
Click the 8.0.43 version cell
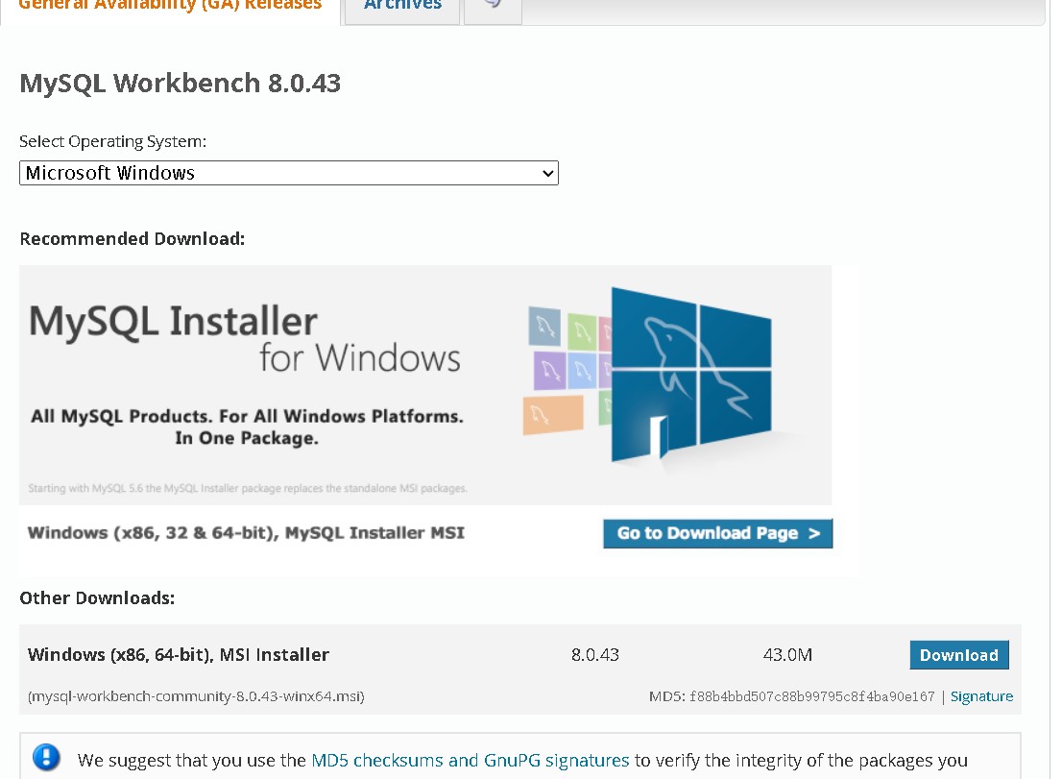point(594,655)
